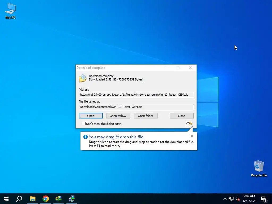
Task: Click the Address URL field
Action: coord(136,95)
